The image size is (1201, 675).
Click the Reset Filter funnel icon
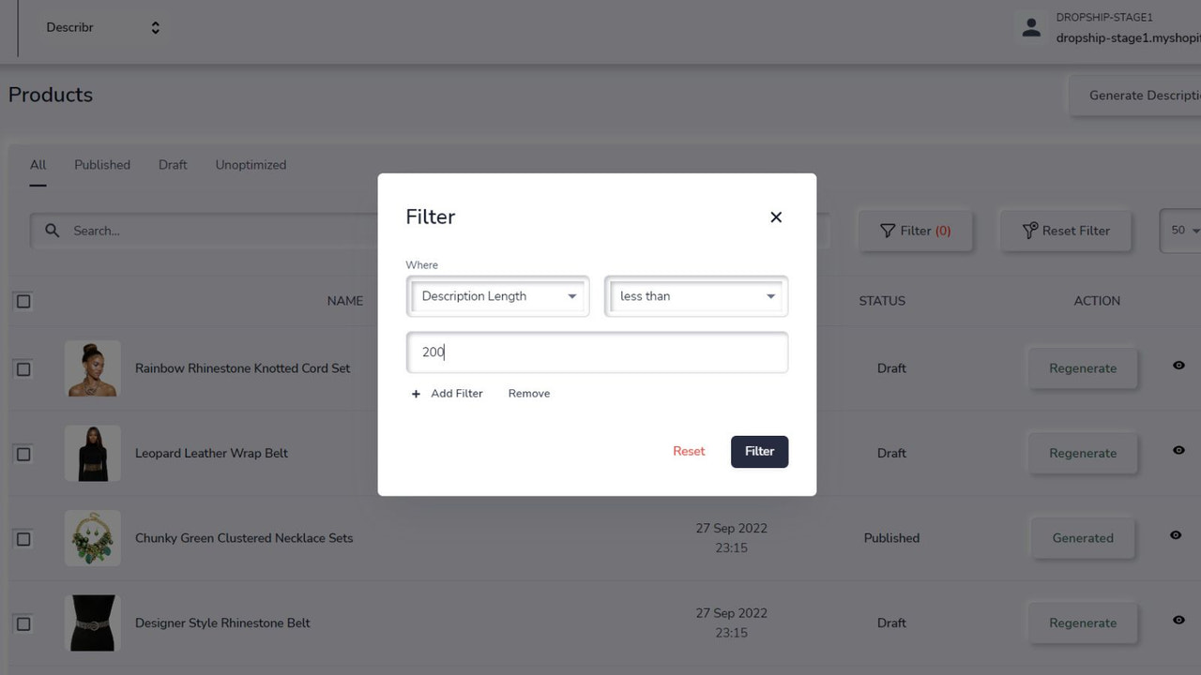pyautogui.click(x=1029, y=231)
